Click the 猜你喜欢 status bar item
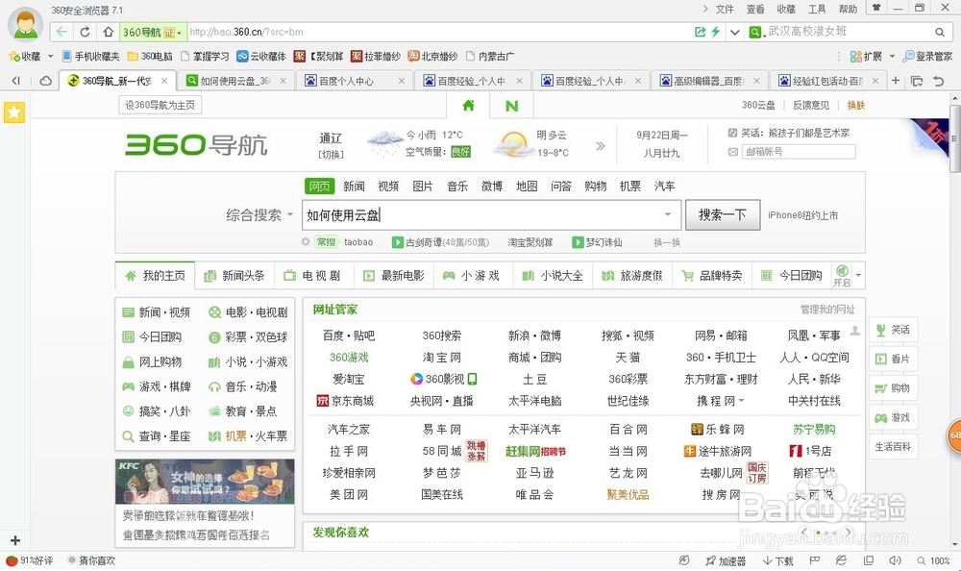The image size is (961, 571). click(91, 560)
